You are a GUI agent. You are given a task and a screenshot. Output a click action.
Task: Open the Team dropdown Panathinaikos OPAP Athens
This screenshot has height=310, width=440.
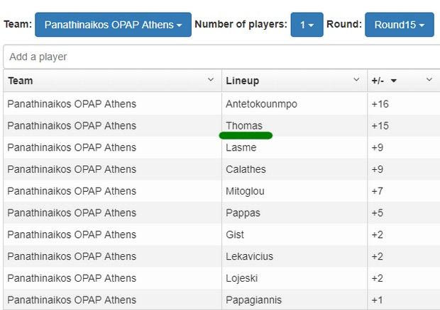(113, 25)
